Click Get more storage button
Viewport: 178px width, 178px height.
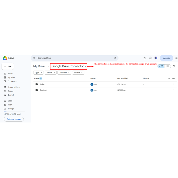point(14,119)
